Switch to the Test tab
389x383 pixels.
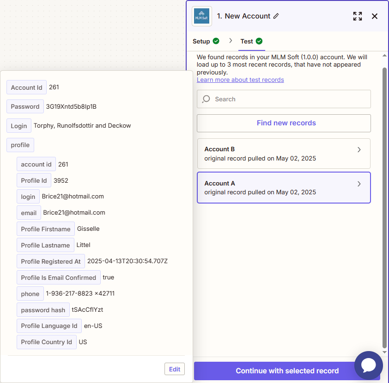(x=247, y=41)
